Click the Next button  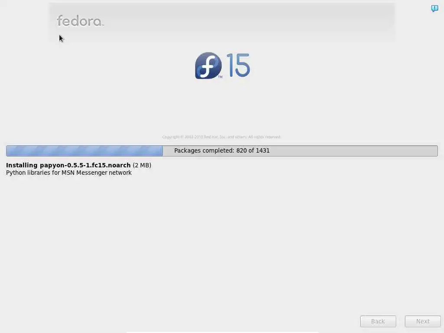coord(423,321)
